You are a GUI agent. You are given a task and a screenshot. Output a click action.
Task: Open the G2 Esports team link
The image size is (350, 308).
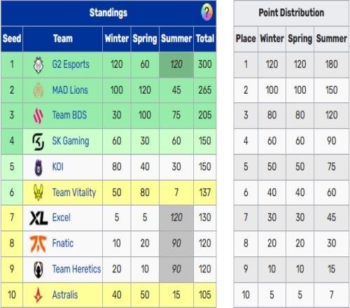click(71, 64)
